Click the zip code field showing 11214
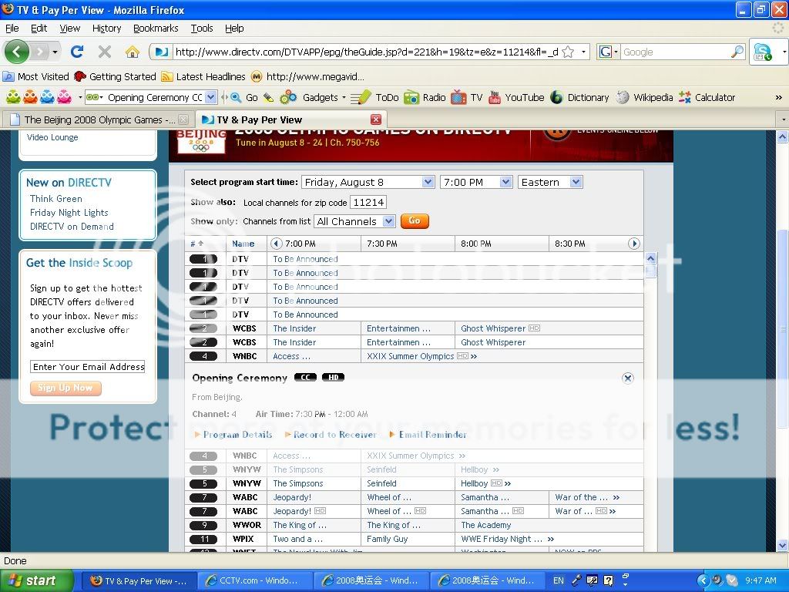The width and height of the screenshot is (789, 592). [368, 203]
